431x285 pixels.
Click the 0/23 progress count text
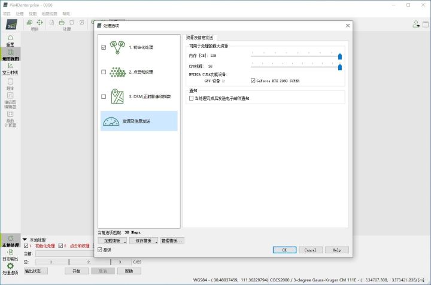point(137,262)
